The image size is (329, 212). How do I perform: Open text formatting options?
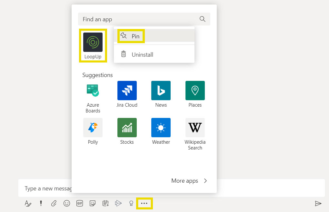[28, 203]
